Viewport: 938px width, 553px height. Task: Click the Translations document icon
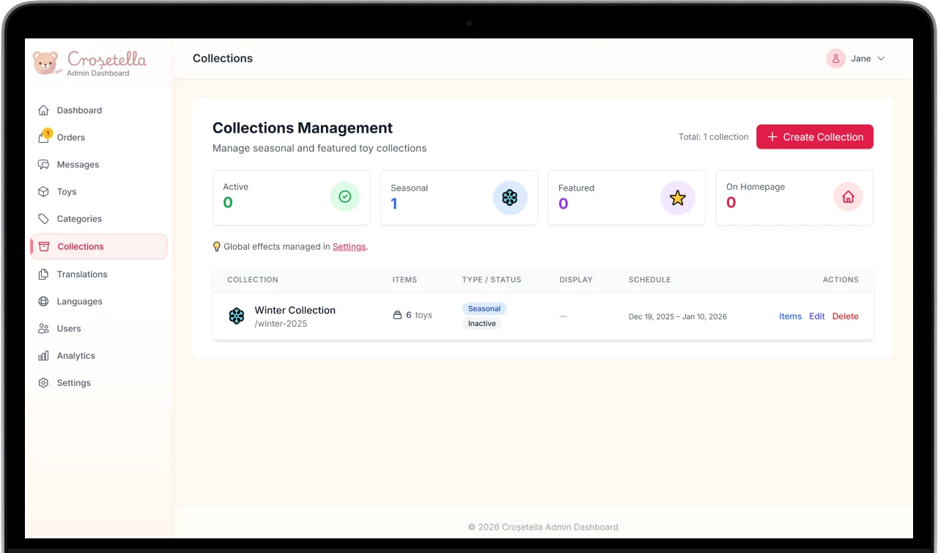pyautogui.click(x=43, y=274)
